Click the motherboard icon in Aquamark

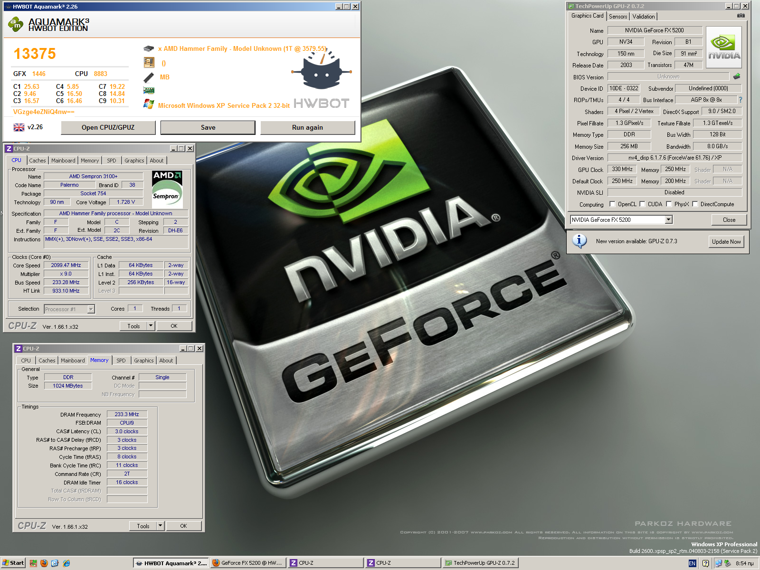coord(149,63)
